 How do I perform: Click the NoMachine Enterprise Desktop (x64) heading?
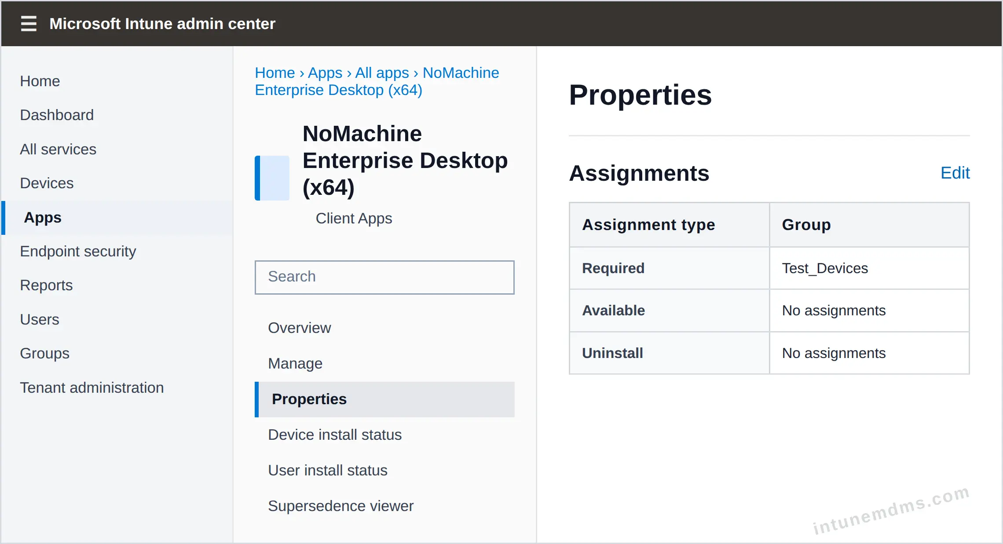pyautogui.click(x=405, y=161)
